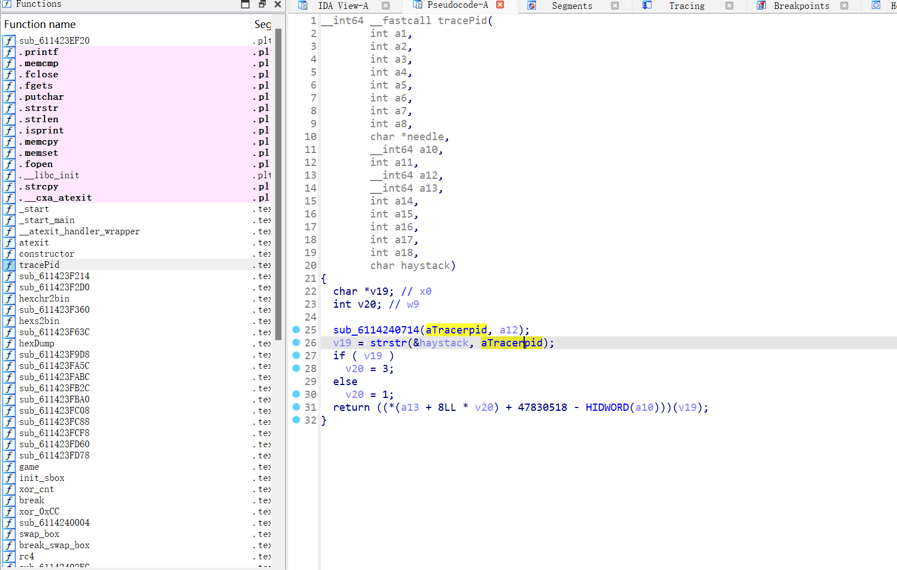
Task: Open the Breakpoints tab
Action: pyautogui.click(x=801, y=6)
